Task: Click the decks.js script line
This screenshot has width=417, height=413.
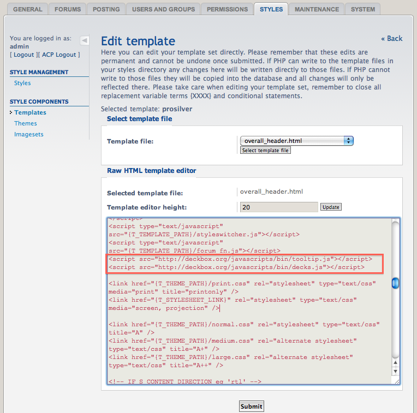Action: (236, 267)
